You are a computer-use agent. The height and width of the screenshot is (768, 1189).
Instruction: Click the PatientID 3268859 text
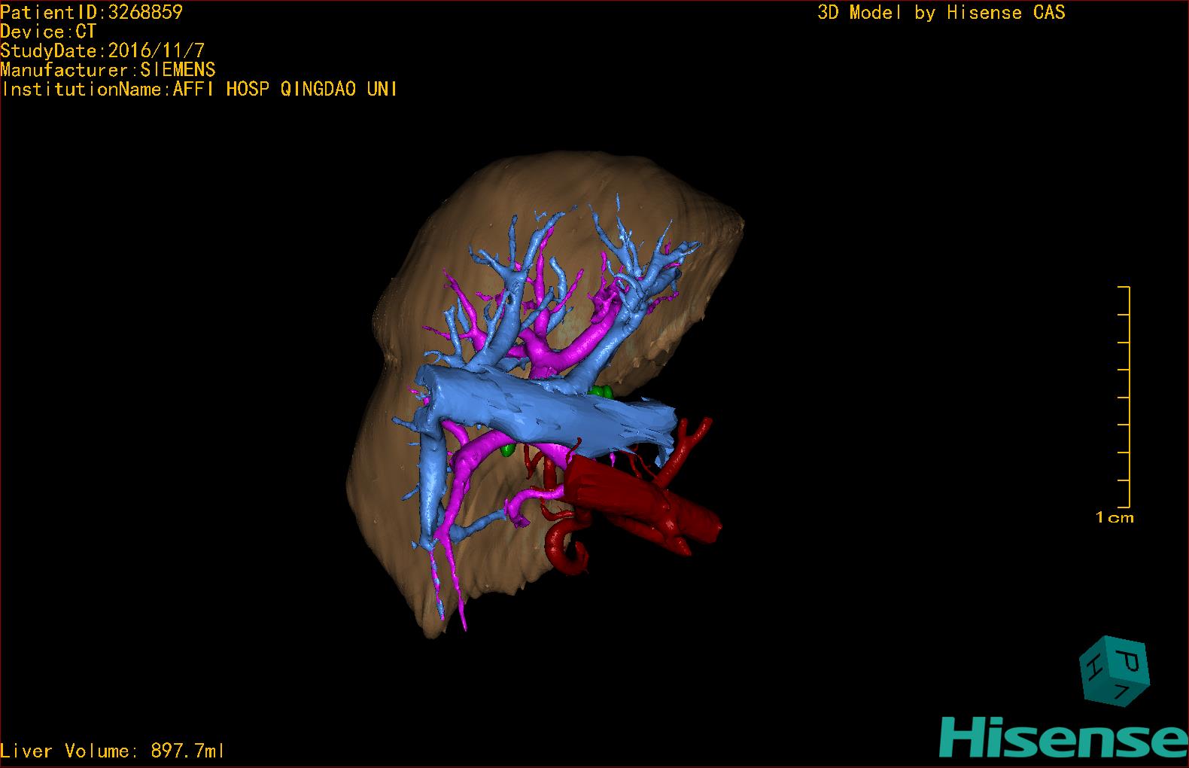[91, 12]
